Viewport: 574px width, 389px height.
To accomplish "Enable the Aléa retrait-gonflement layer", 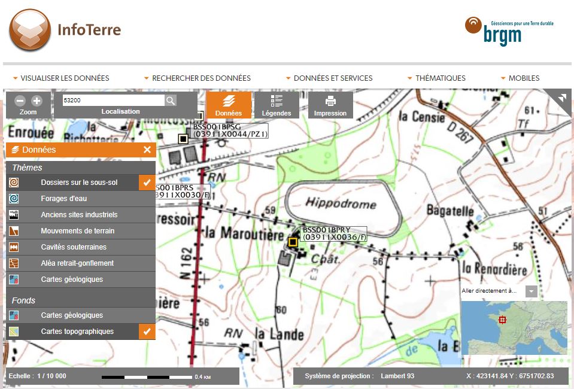I will tap(81, 263).
